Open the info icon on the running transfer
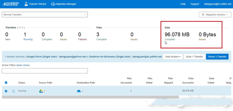 (x=13, y=91)
